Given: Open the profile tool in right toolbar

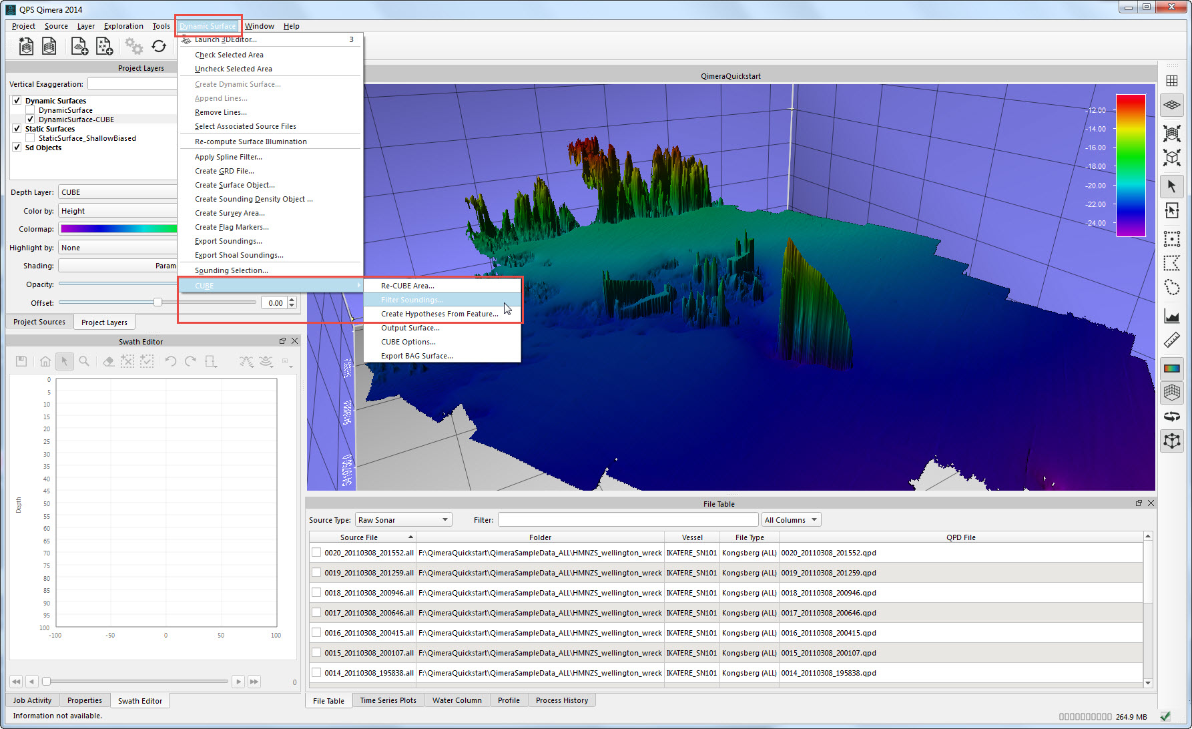Looking at the screenshot, I should click(x=1171, y=316).
